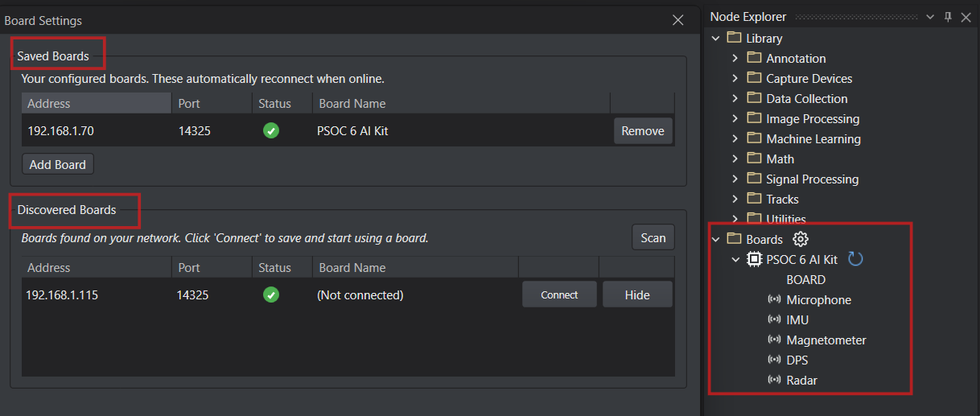The image size is (980, 416).
Task: Select the Microphone sensor node
Action: pyautogui.click(x=818, y=300)
